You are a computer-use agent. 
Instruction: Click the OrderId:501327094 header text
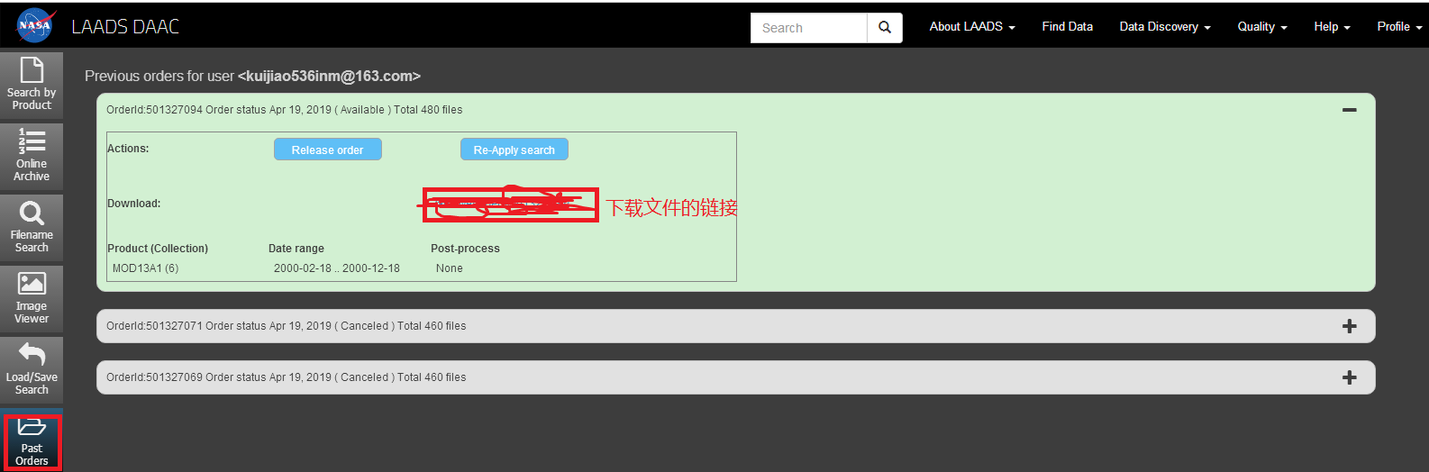(x=285, y=110)
